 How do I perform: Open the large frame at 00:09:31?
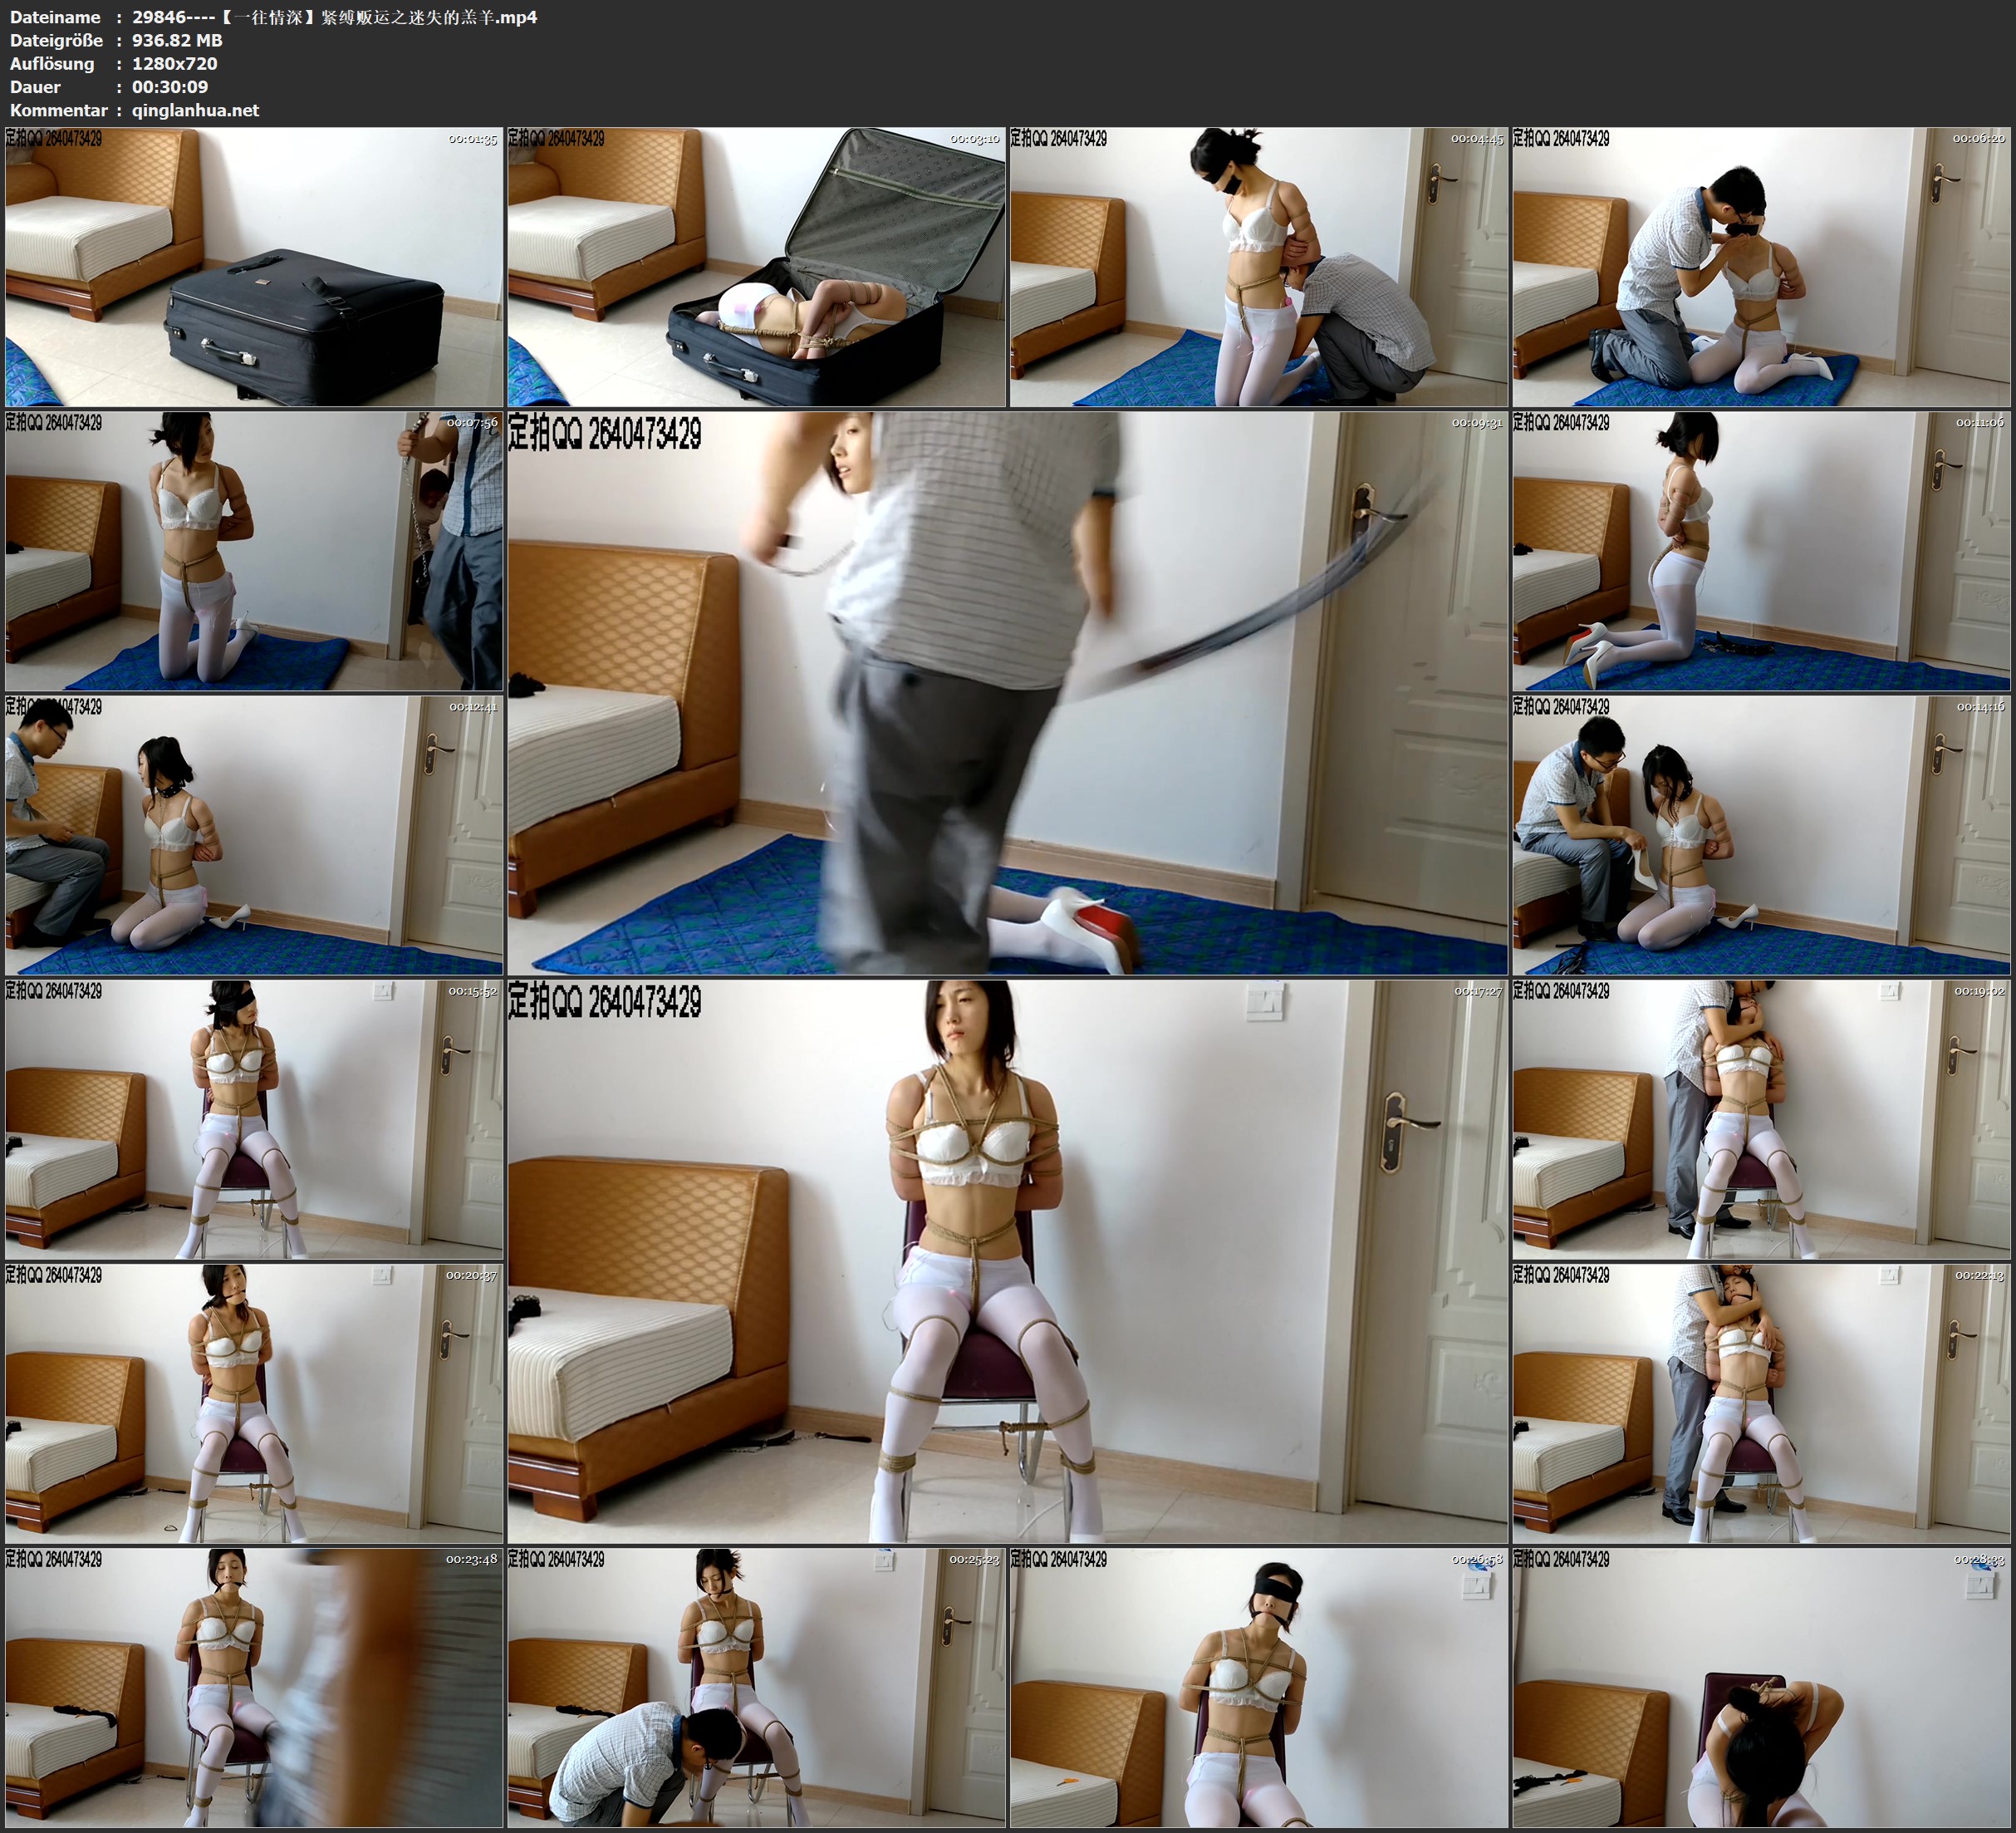[x=1007, y=692]
